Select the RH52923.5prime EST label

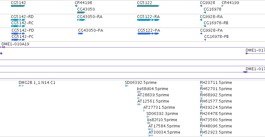click(216, 132)
